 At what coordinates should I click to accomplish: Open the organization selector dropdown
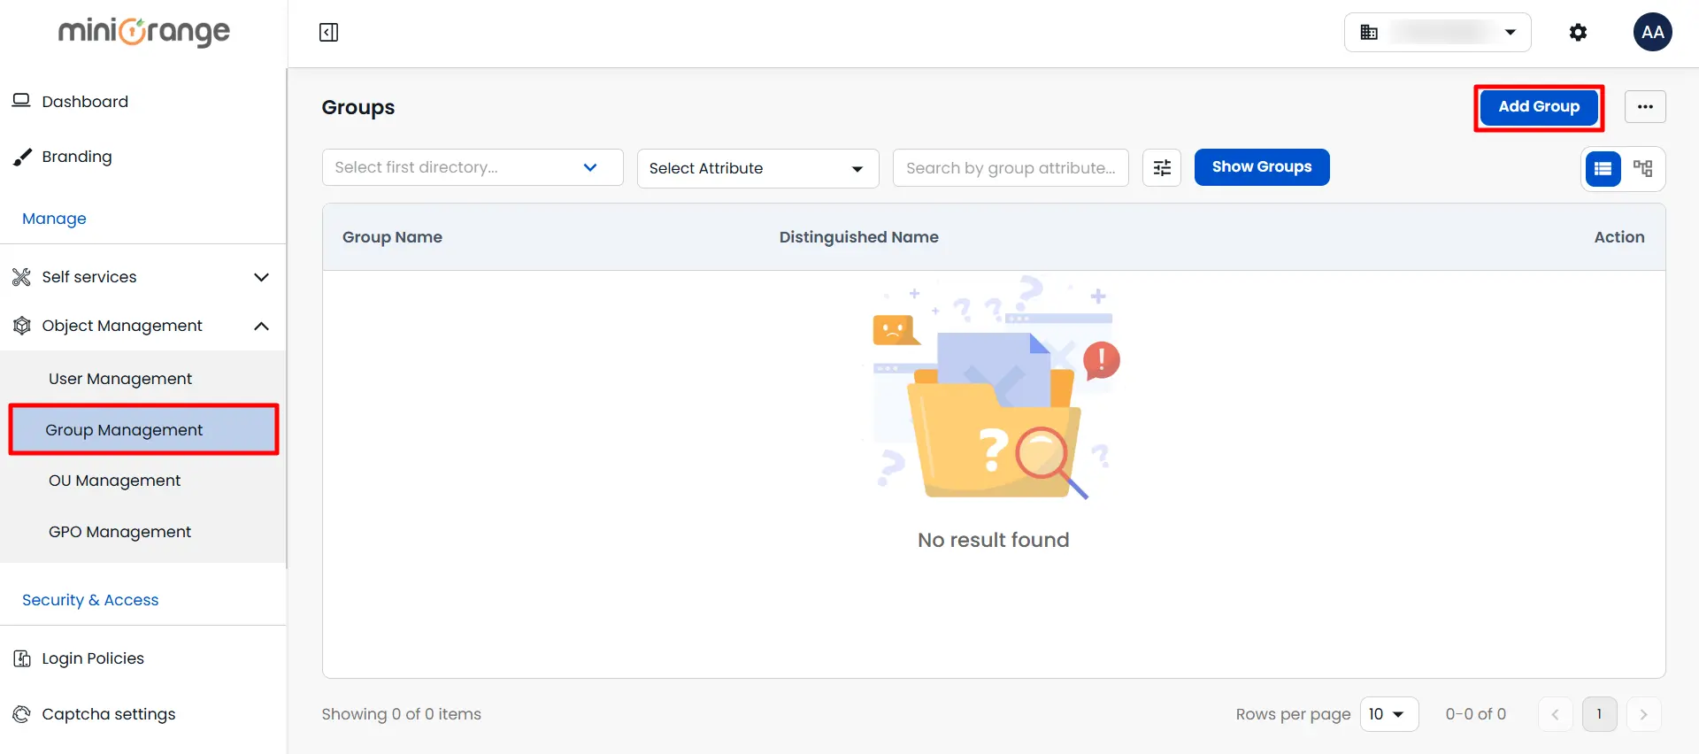pyautogui.click(x=1438, y=33)
